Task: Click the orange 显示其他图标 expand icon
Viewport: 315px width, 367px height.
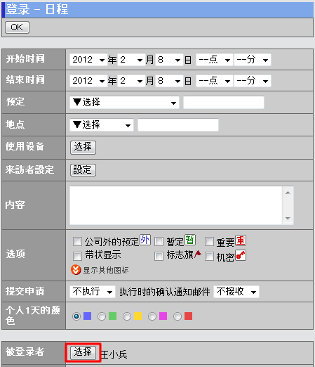Action: click(76, 270)
